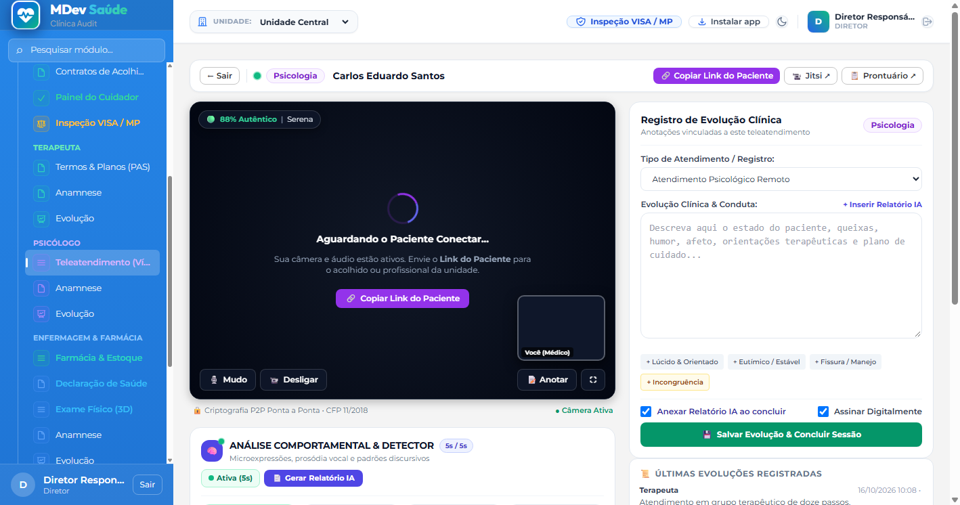Image resolution: width=960 pixels, height=505 pixels.
Task: Click the Exame Físico (3D) sidebar icon
Action: click(41, 410)
